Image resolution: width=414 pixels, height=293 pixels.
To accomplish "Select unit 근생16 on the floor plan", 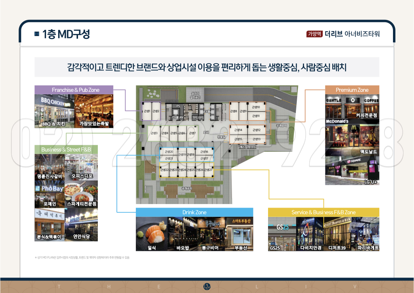I will point(204,152).
